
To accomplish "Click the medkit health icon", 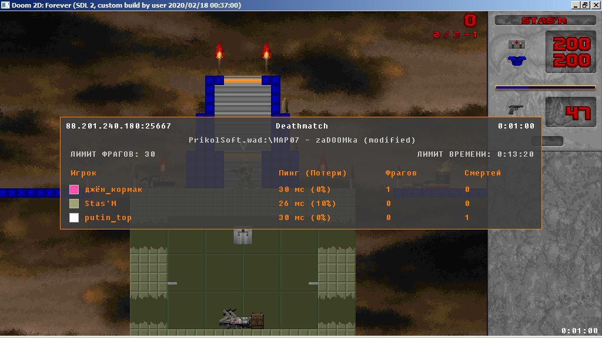I will click(x=516, y=45).
